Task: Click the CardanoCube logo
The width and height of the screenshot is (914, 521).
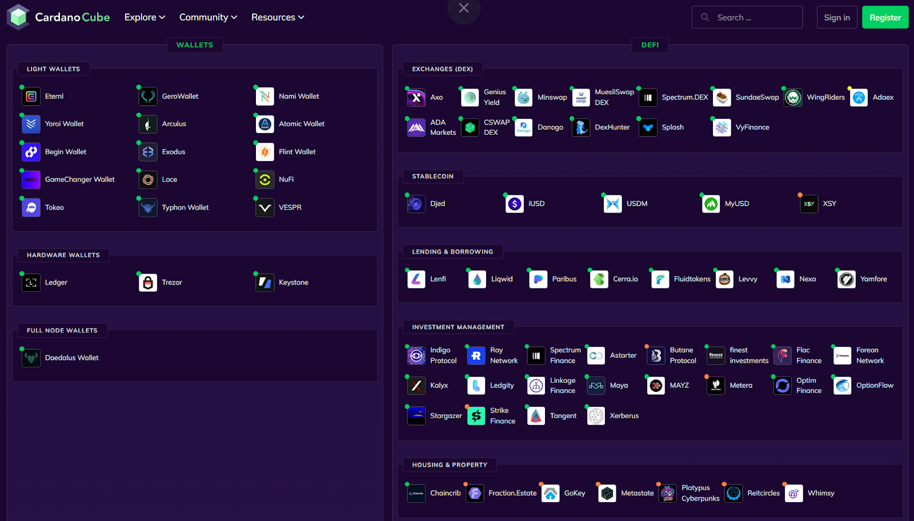Action: click(x=58, y=17)
